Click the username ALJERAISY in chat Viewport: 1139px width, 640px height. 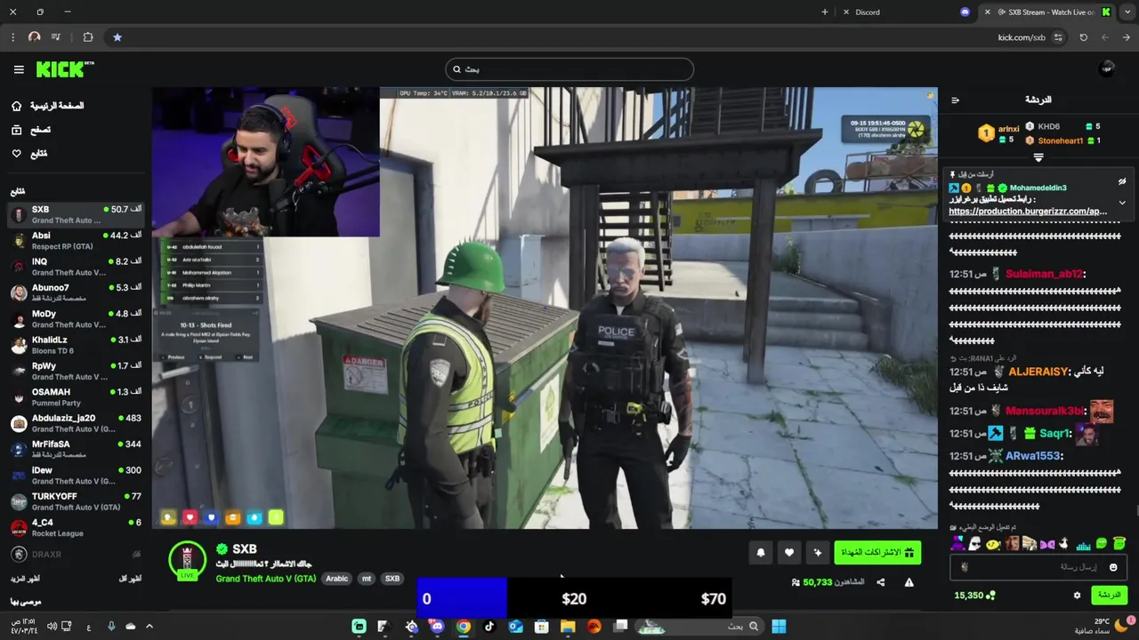pos(1038,372)
